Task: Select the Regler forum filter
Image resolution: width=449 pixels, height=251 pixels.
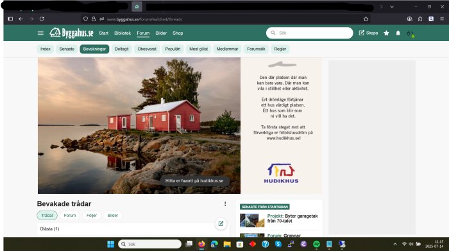Action: (280, 49)
